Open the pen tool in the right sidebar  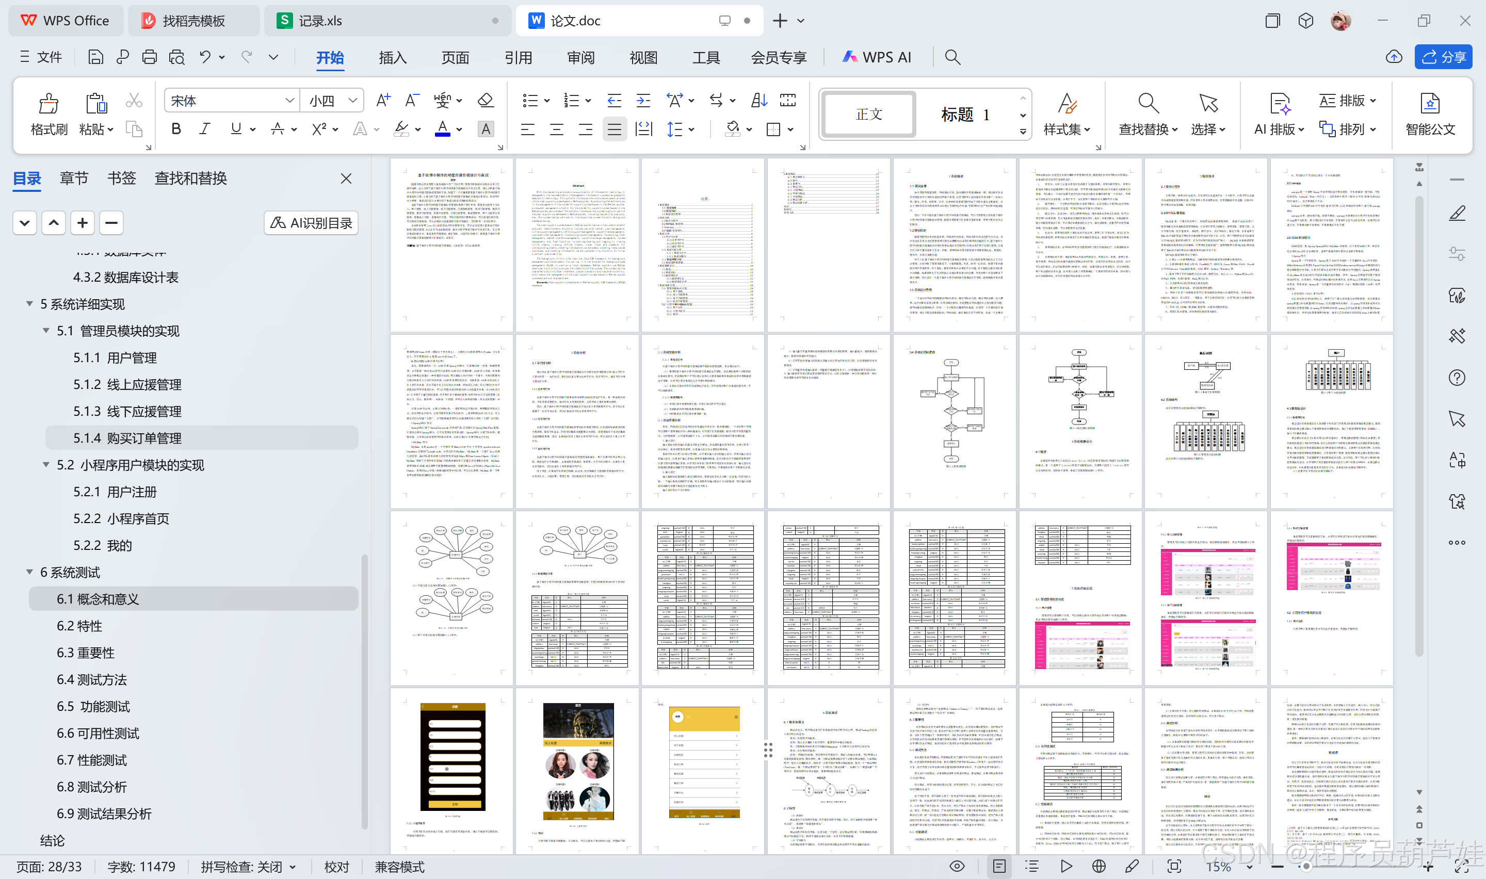point(1457,214)
